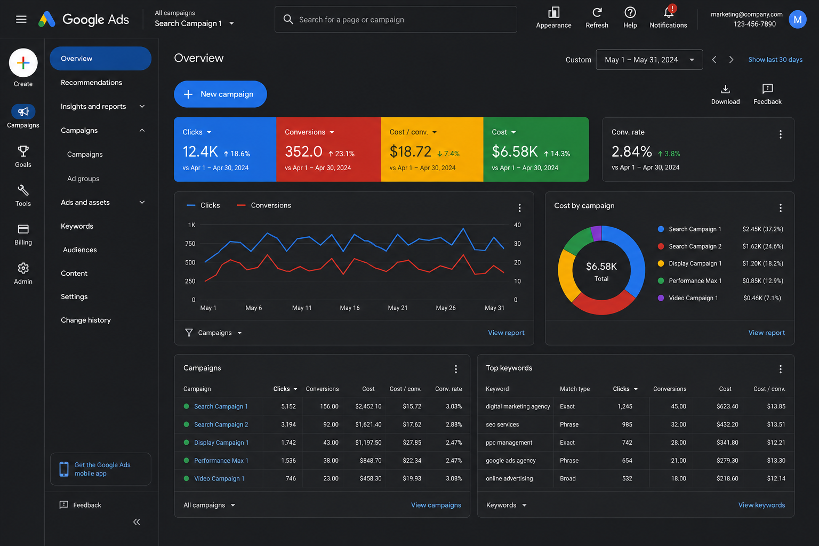Viewport: 819px width, 546px height.
Task: Click the Google Ads logo
Action: (x=84, y=20)
